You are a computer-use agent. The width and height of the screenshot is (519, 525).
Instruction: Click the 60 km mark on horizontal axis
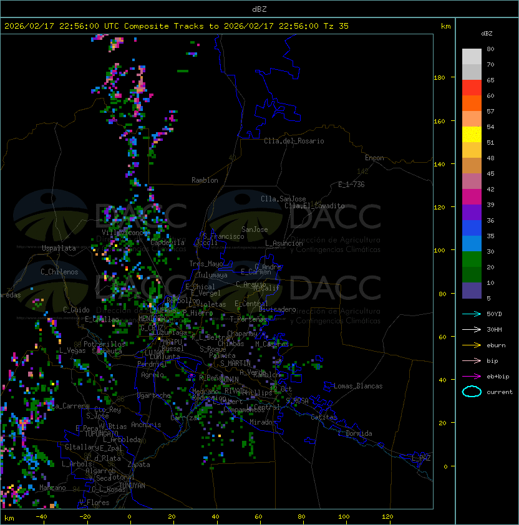pos(258,516)
